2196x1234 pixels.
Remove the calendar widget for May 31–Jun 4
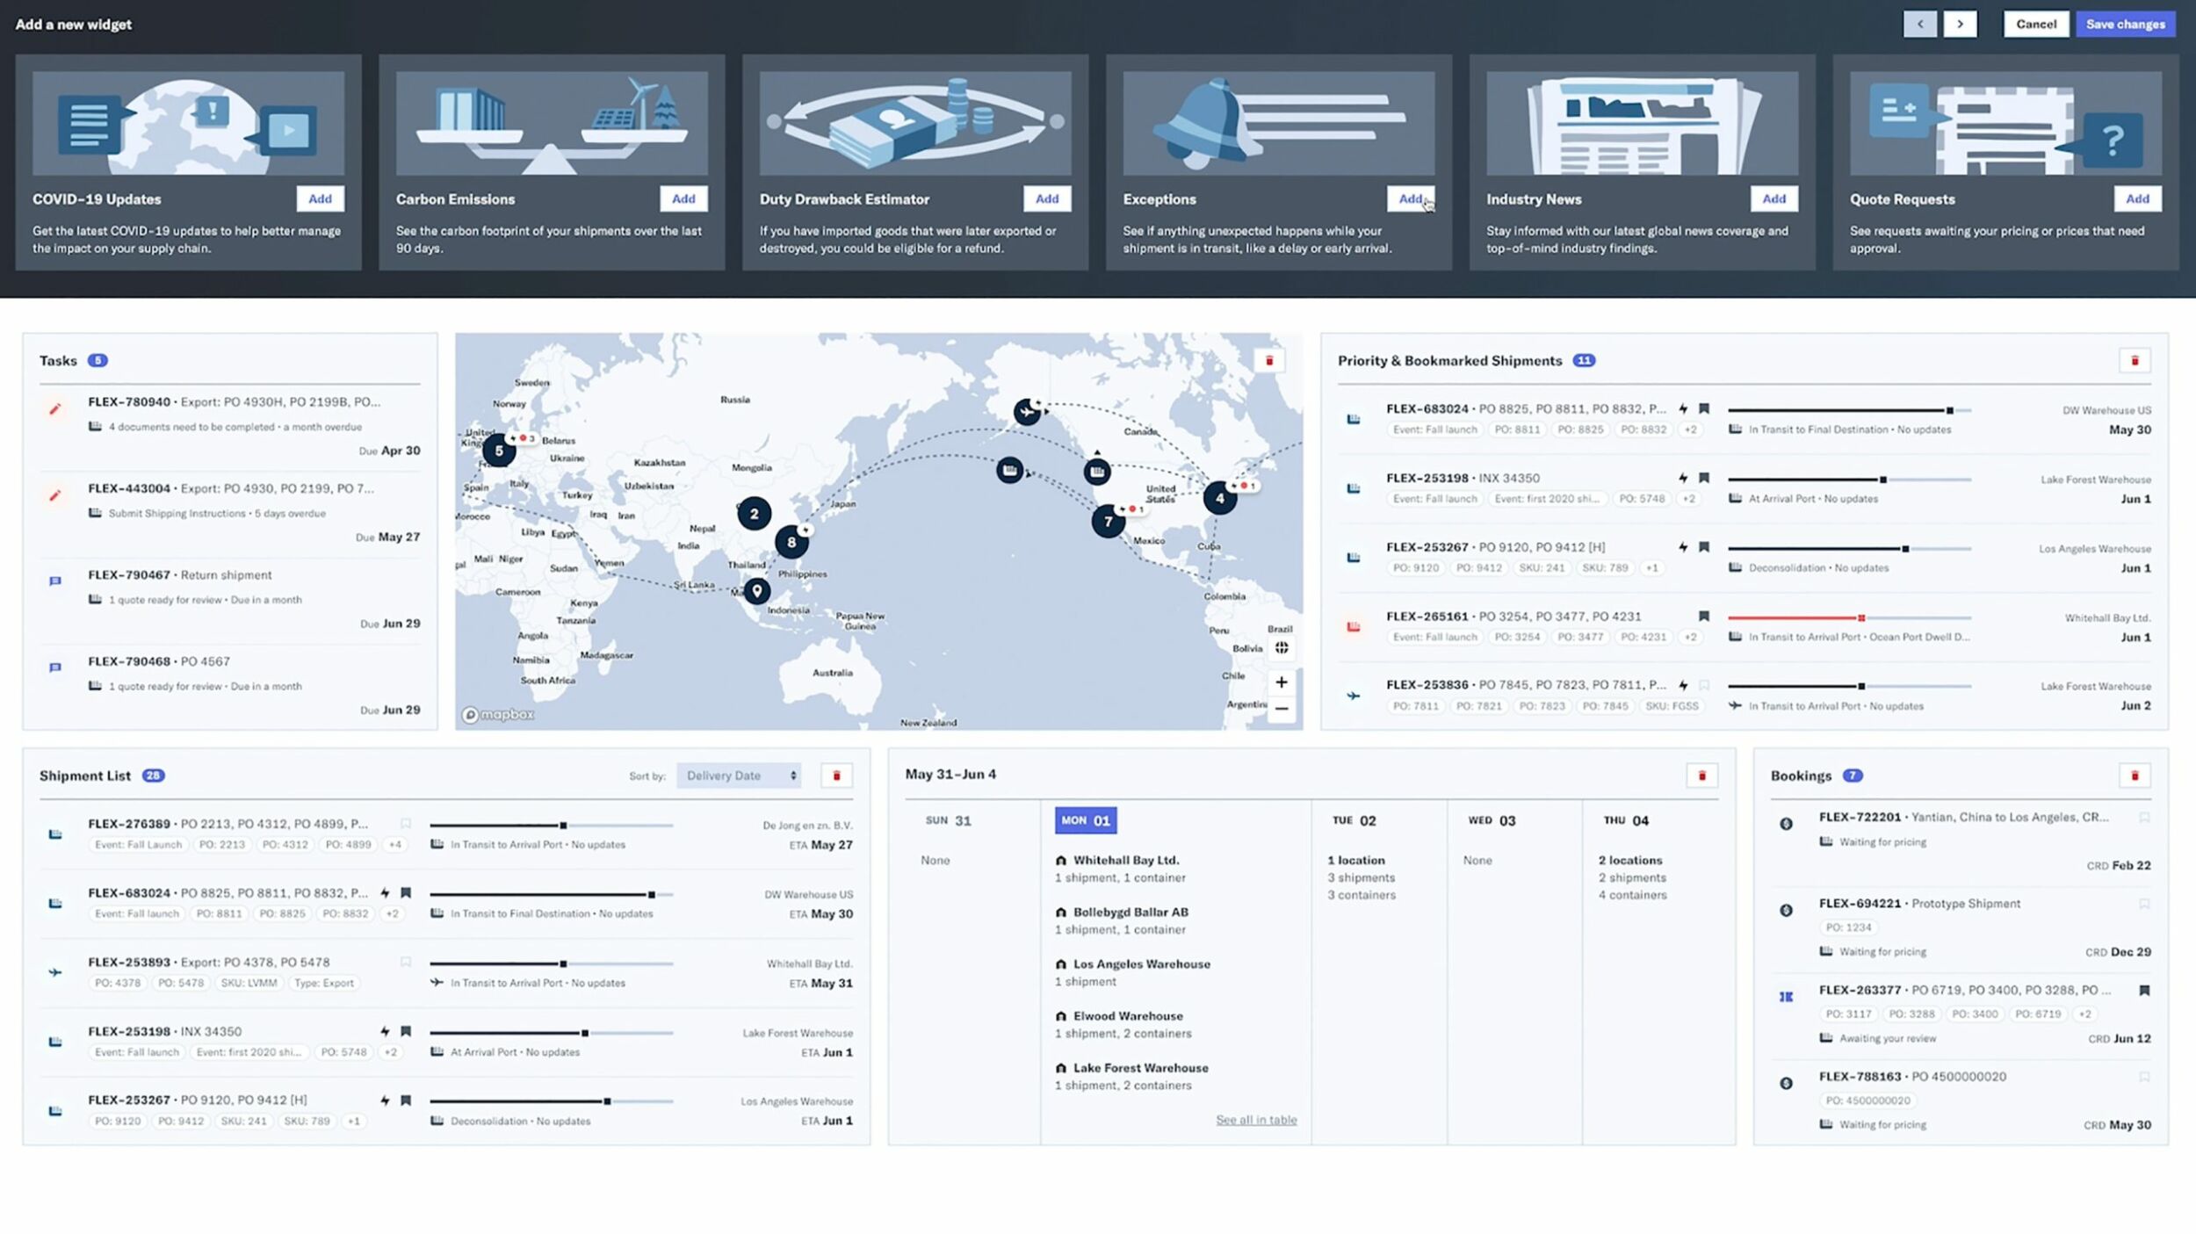click(x=1701, y=776)
